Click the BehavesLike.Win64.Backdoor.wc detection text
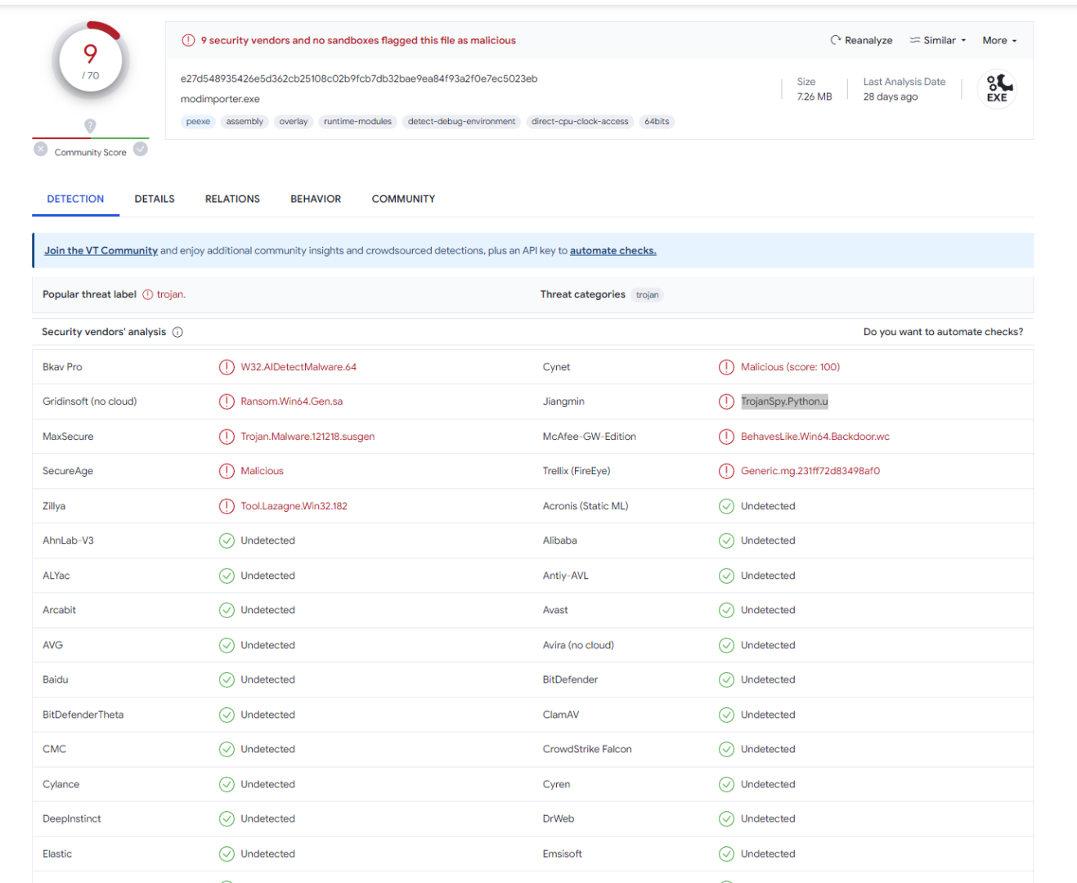 [x=815, y=437]
